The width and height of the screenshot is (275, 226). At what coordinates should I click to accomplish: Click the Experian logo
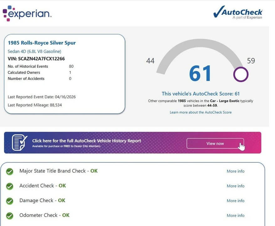click(27, 13)
